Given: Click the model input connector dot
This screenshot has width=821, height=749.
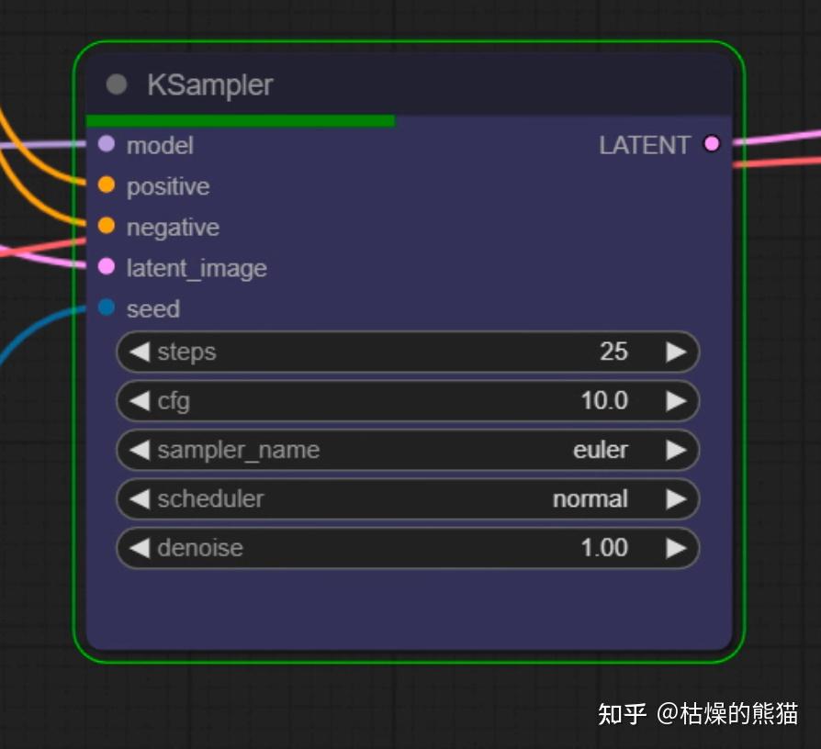Looking at the screenshot, I should [107, 144].
